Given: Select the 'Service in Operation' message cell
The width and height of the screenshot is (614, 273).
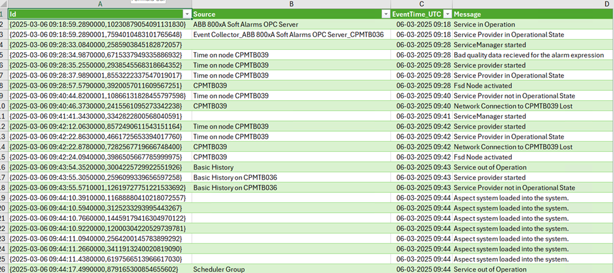Looking at the screenshot, I should pos(533,25).
